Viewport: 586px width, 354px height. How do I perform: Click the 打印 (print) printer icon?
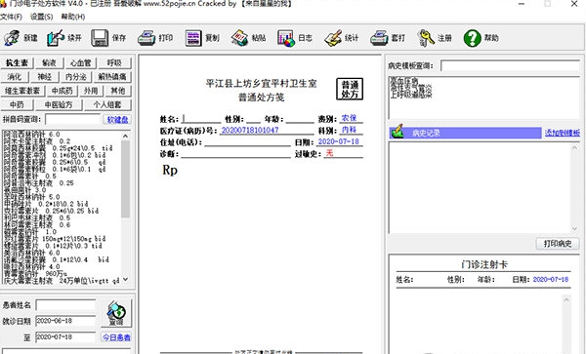tap(146, 38)
